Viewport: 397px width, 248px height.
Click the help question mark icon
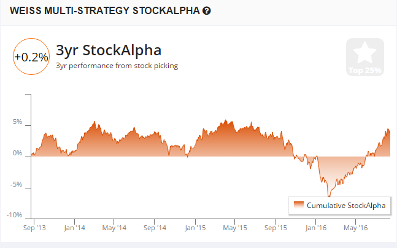pos(207,11)
